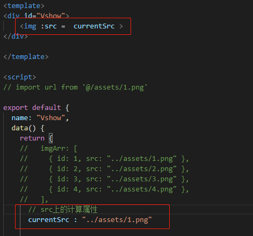Click the name property key
The width and height of the screenshot is (253, 236).
(20, 118)
